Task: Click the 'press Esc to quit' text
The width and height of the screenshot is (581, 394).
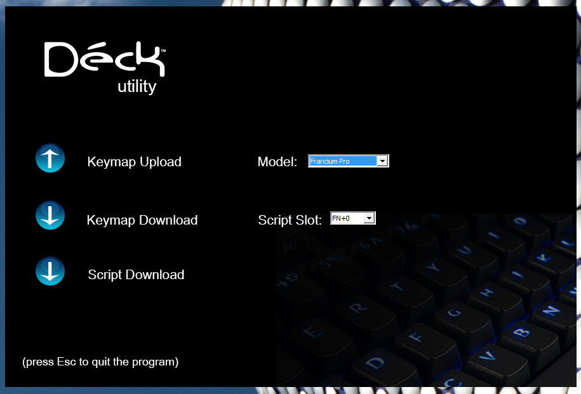Action: pyautogui.click(x=100, y=362)
